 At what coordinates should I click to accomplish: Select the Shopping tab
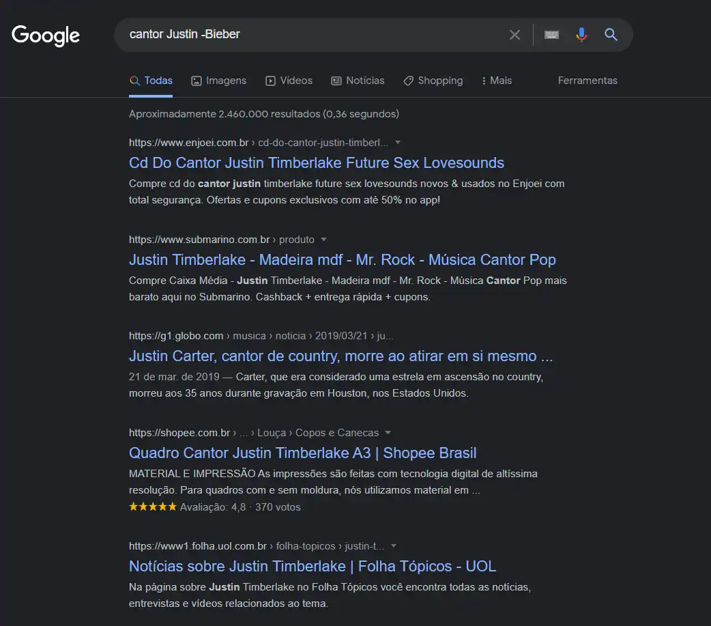[x=433, y=81]
